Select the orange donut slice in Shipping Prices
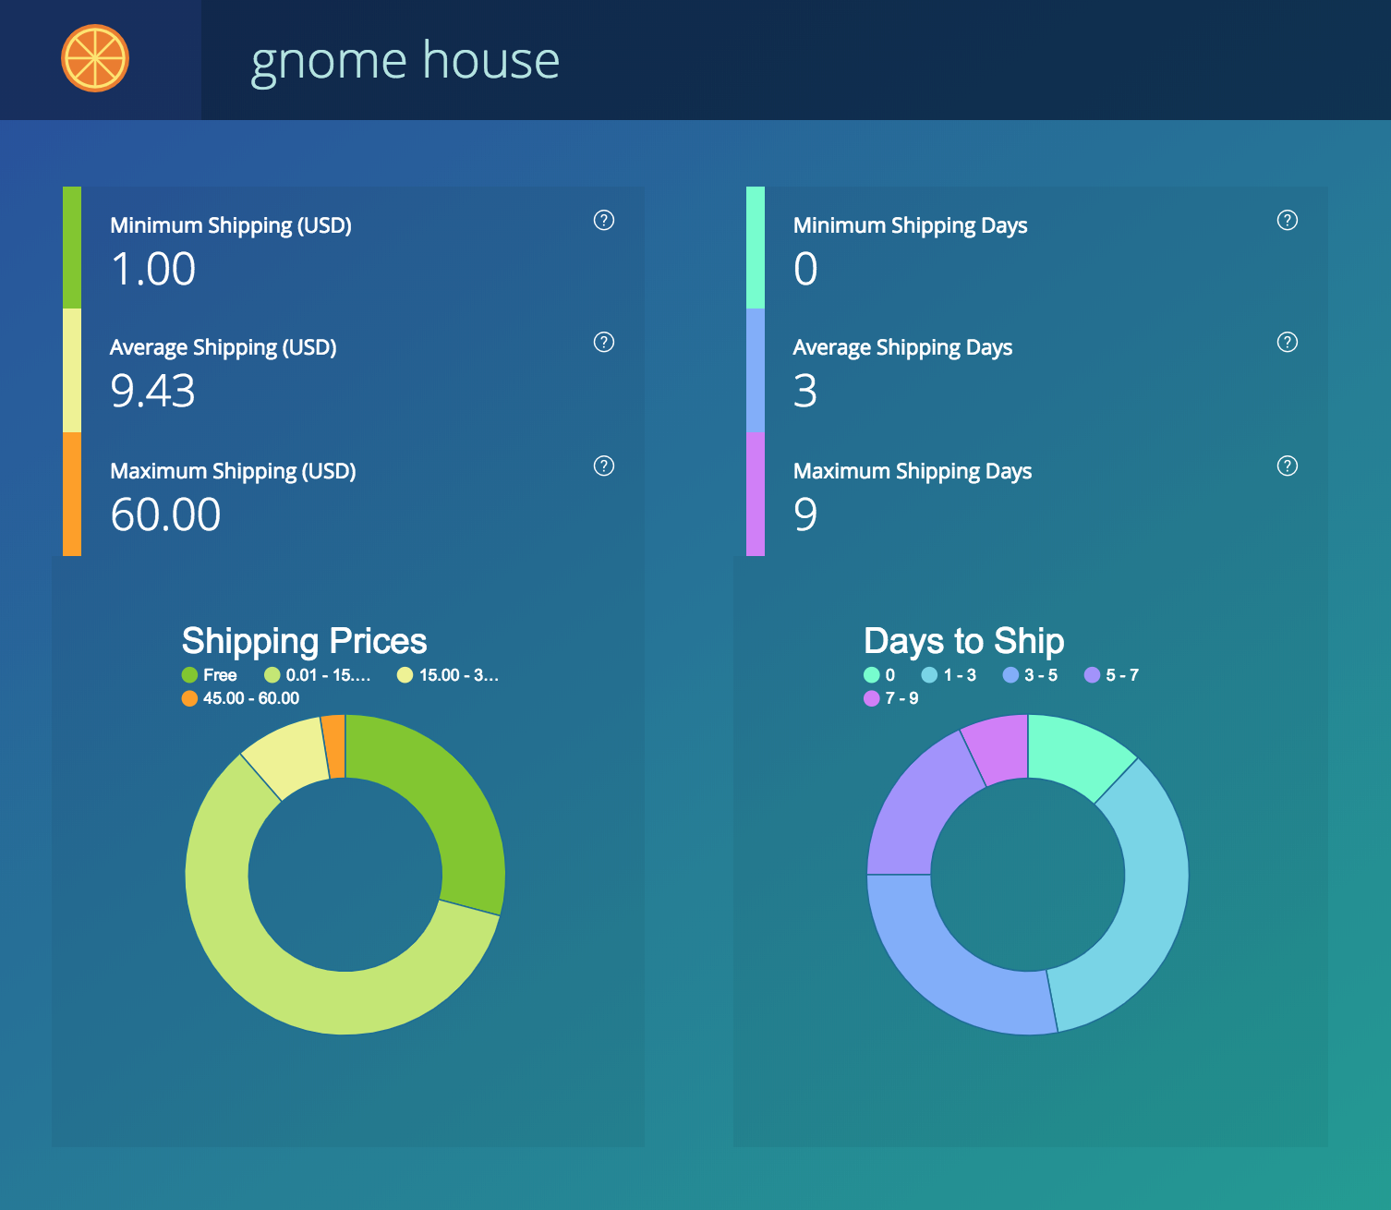Viewport: 1391px width, 1210px height. (x=334, y=745)
